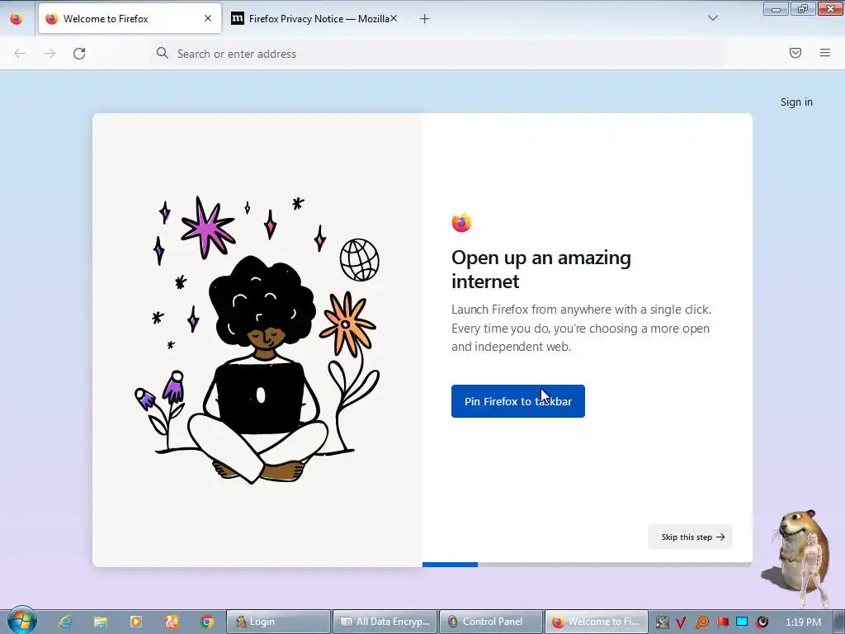Restore down the Firefox window
Screen dimensions: 845x634
click(803, 8)
